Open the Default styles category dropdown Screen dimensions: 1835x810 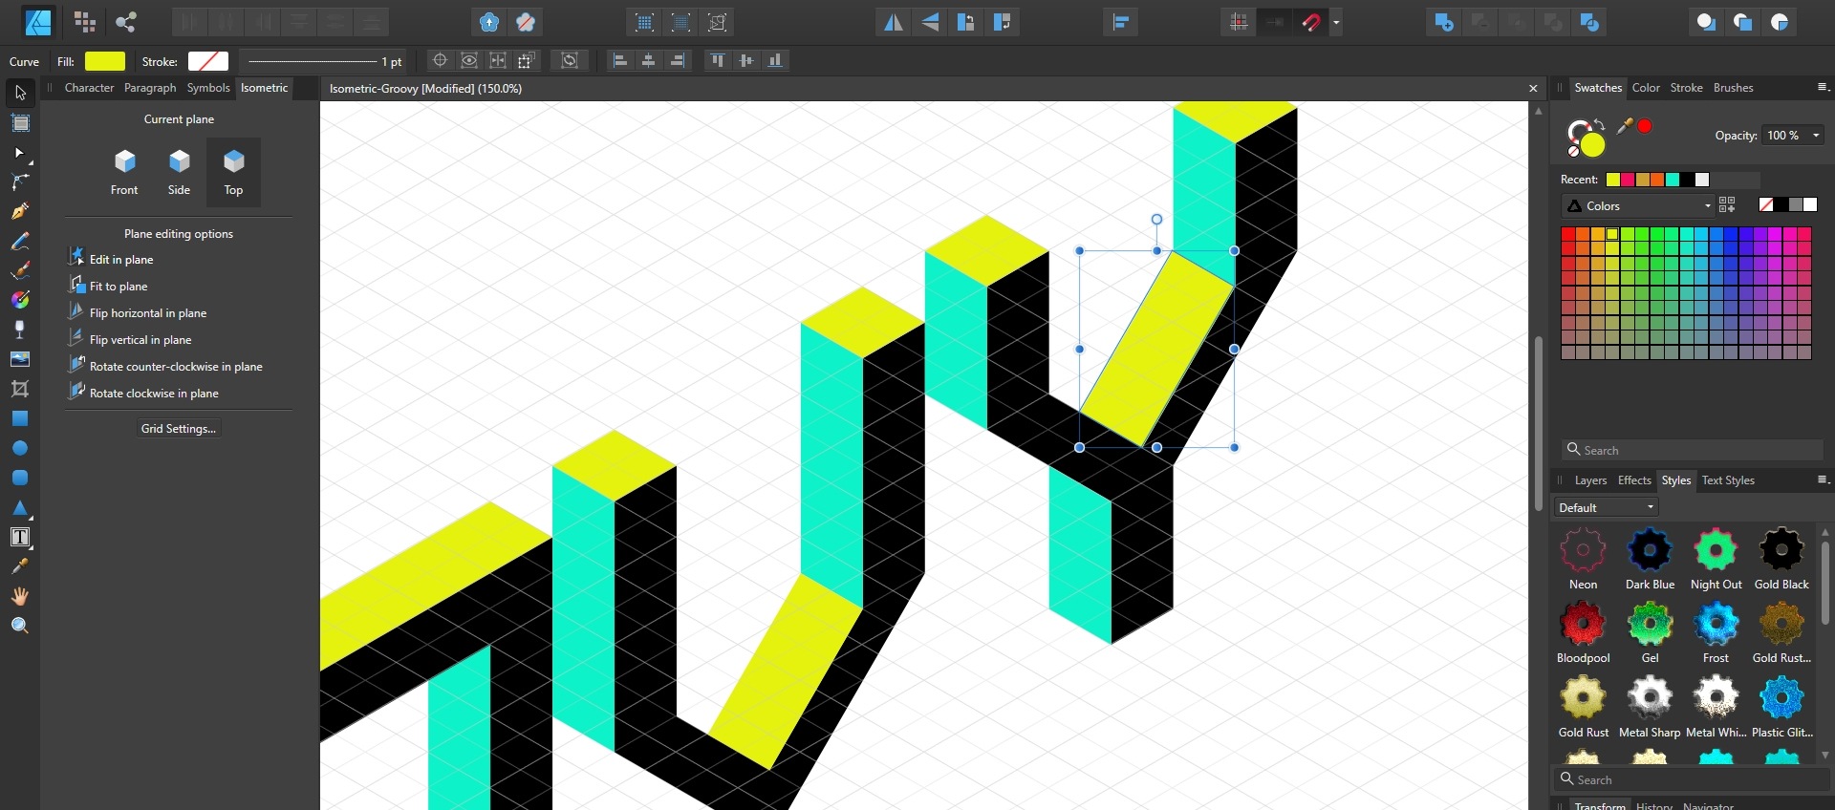coord(1606,507)
